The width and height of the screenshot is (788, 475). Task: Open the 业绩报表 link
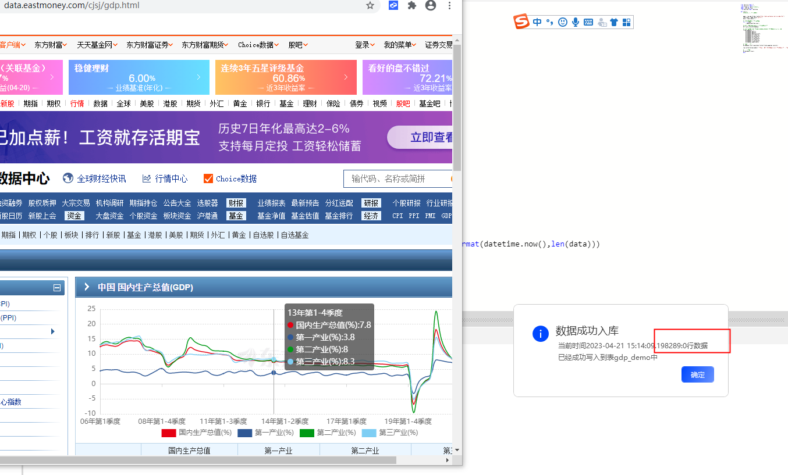(x=272, y=203)
